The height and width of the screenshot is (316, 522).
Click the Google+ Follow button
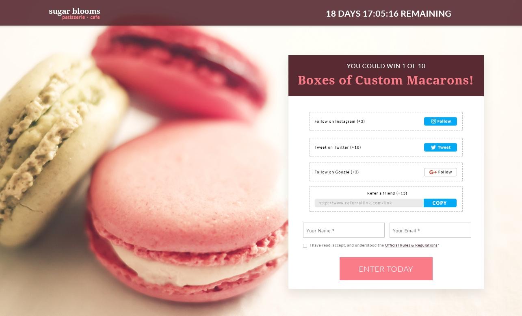(440, 172)
